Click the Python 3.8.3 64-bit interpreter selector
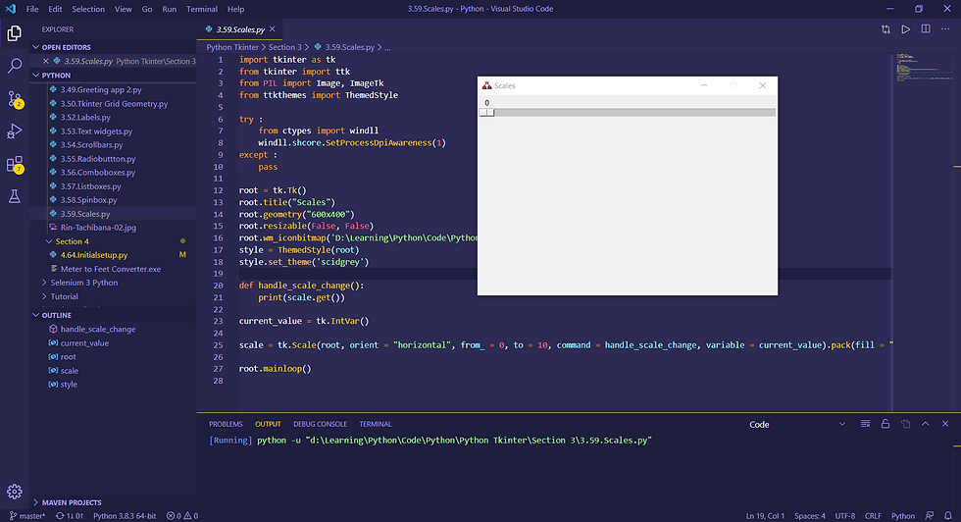The image size is (961, 522). tap(125, 516)
